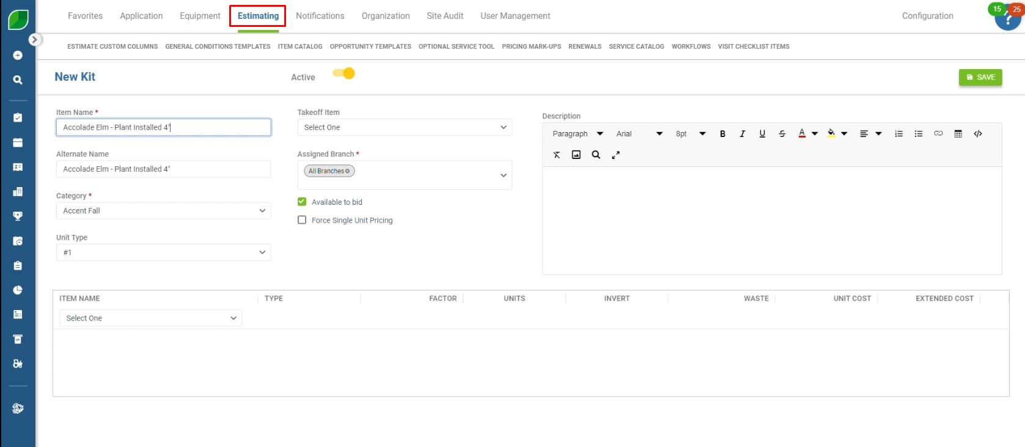The height and width of the screenshot is (447, 1025).
Task: Open search from the sidebar magnifier icon
Action: (18, 80)
